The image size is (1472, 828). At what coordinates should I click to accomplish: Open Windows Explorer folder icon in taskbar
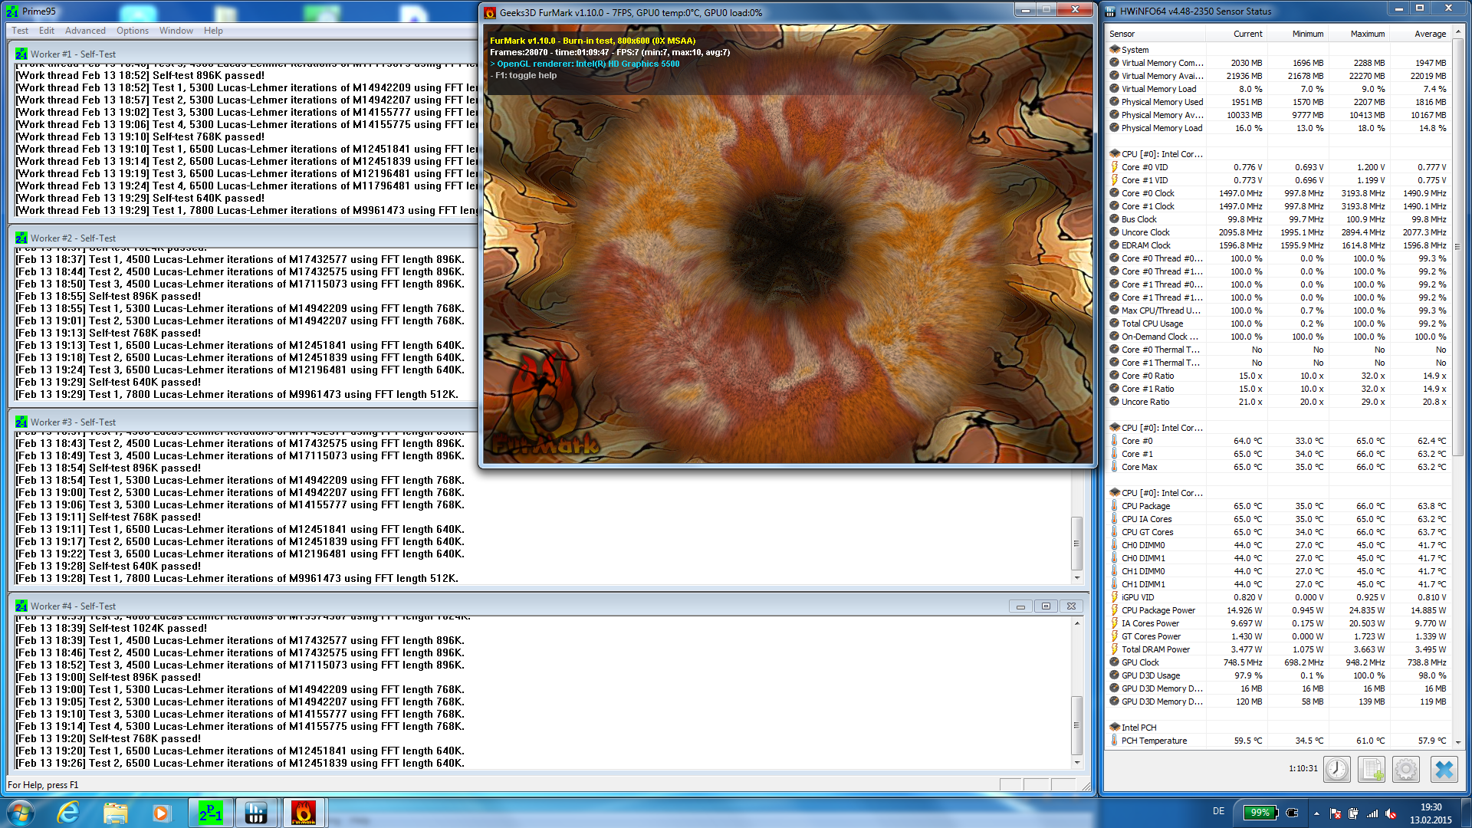pos(115,813)
